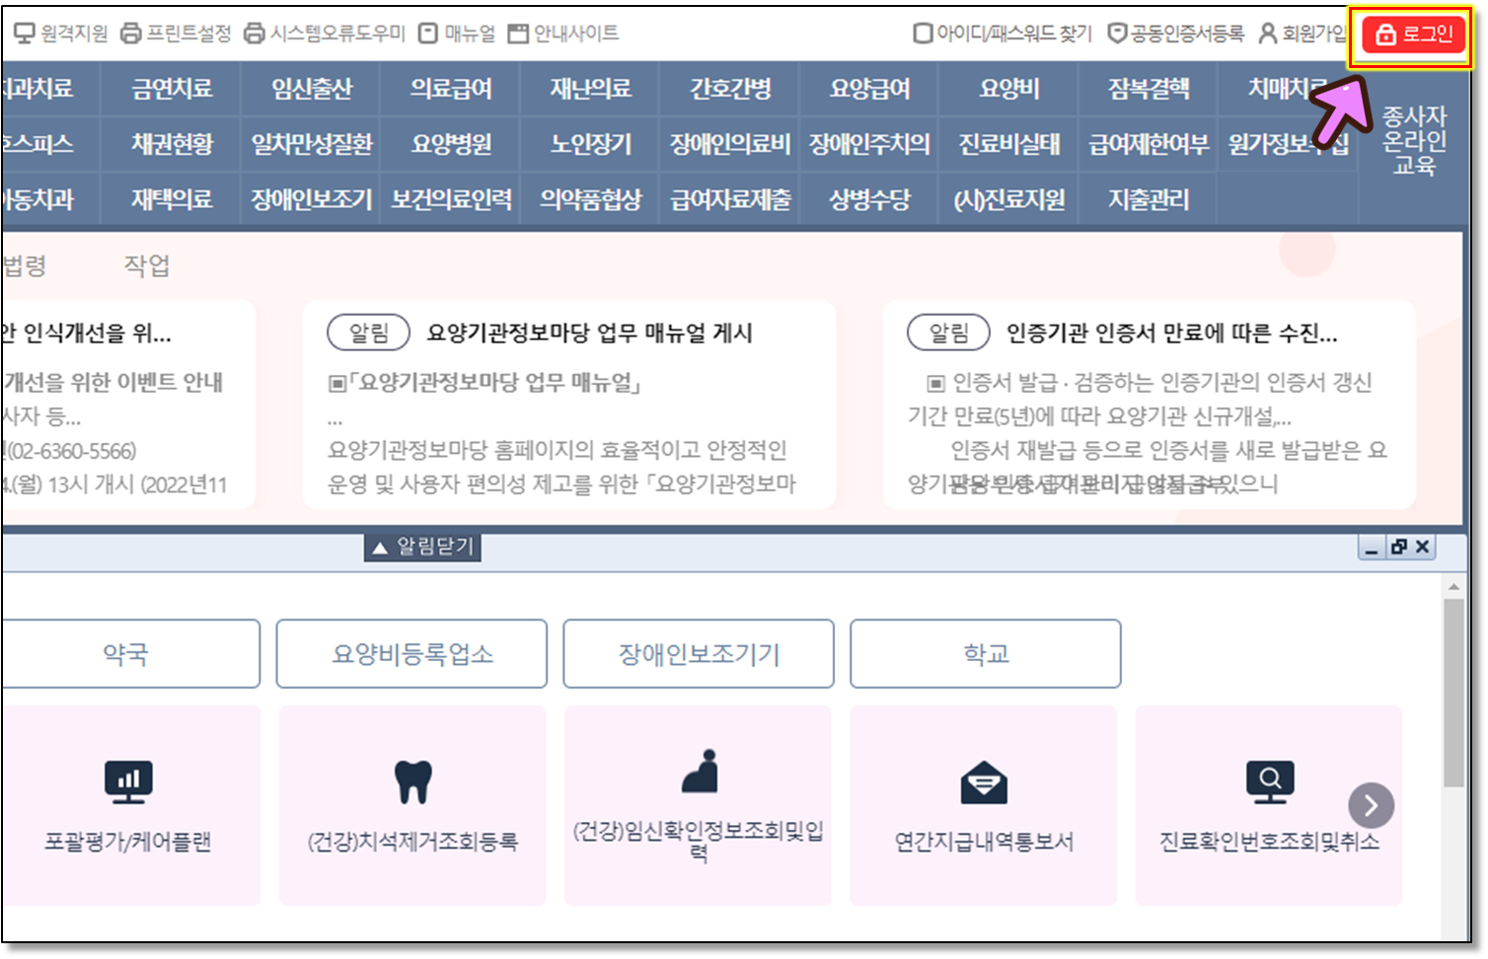Click 공동인증서등록 shield icon
This screenshot has width=1488, height=959.
point(1117,34)
